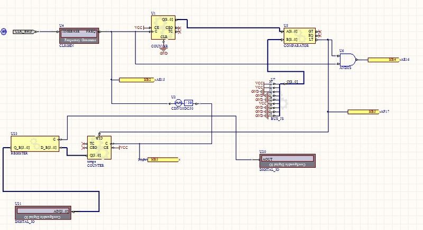The height and width of the screenshot is (230, 423).
Task: Click the circular probe marker at far left
Action: 4,32
